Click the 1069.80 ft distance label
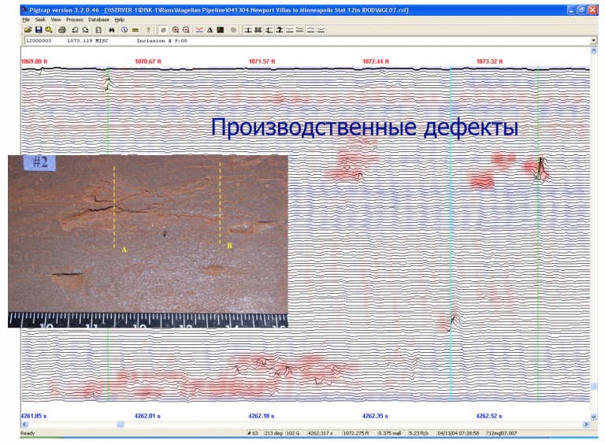The height and width of the screenshot is (445, 605). 34,61
